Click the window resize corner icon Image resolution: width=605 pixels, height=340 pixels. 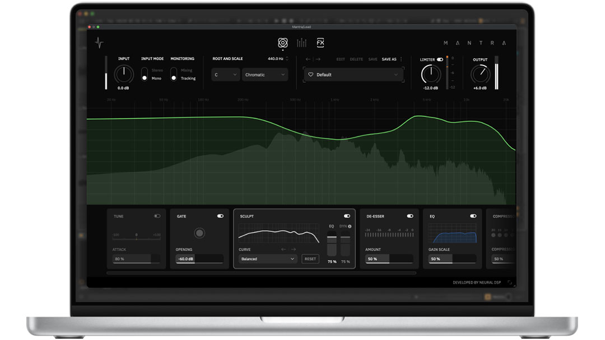pos(510,282)
